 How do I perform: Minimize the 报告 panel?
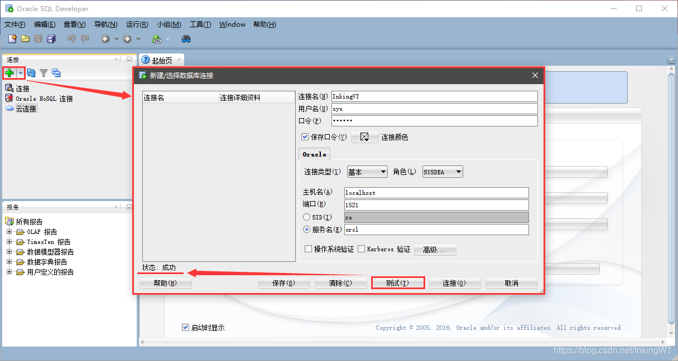coord(129,207)
